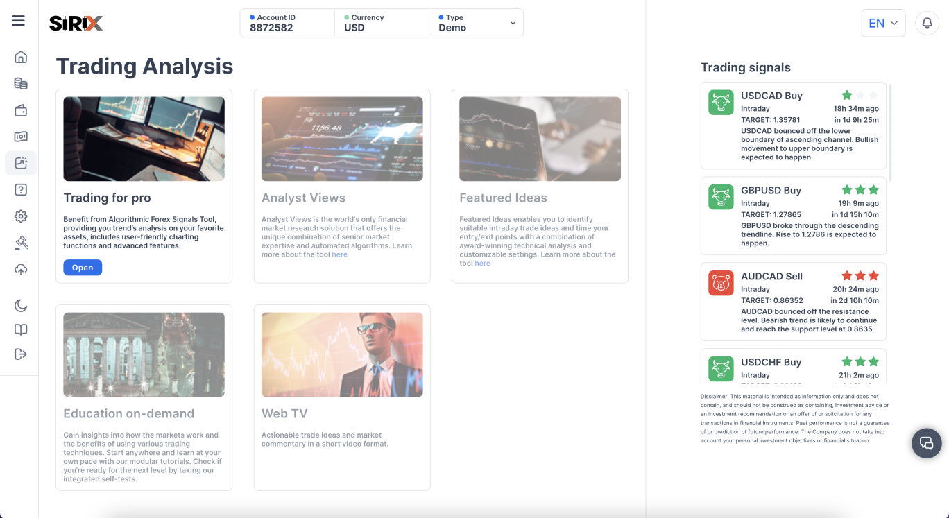Click the logout icon in sidebar
The height and width of the screenshot is (518, 949).
click(21, 354)
